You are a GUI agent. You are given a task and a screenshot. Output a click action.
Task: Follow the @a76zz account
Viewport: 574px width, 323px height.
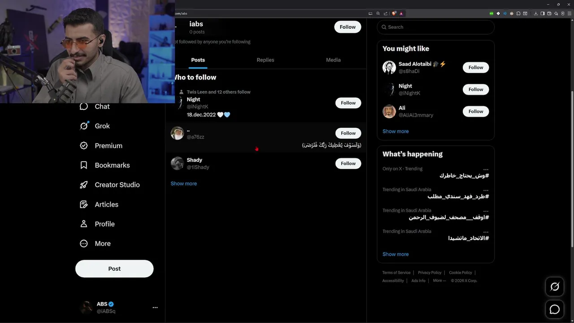[348, 133]
